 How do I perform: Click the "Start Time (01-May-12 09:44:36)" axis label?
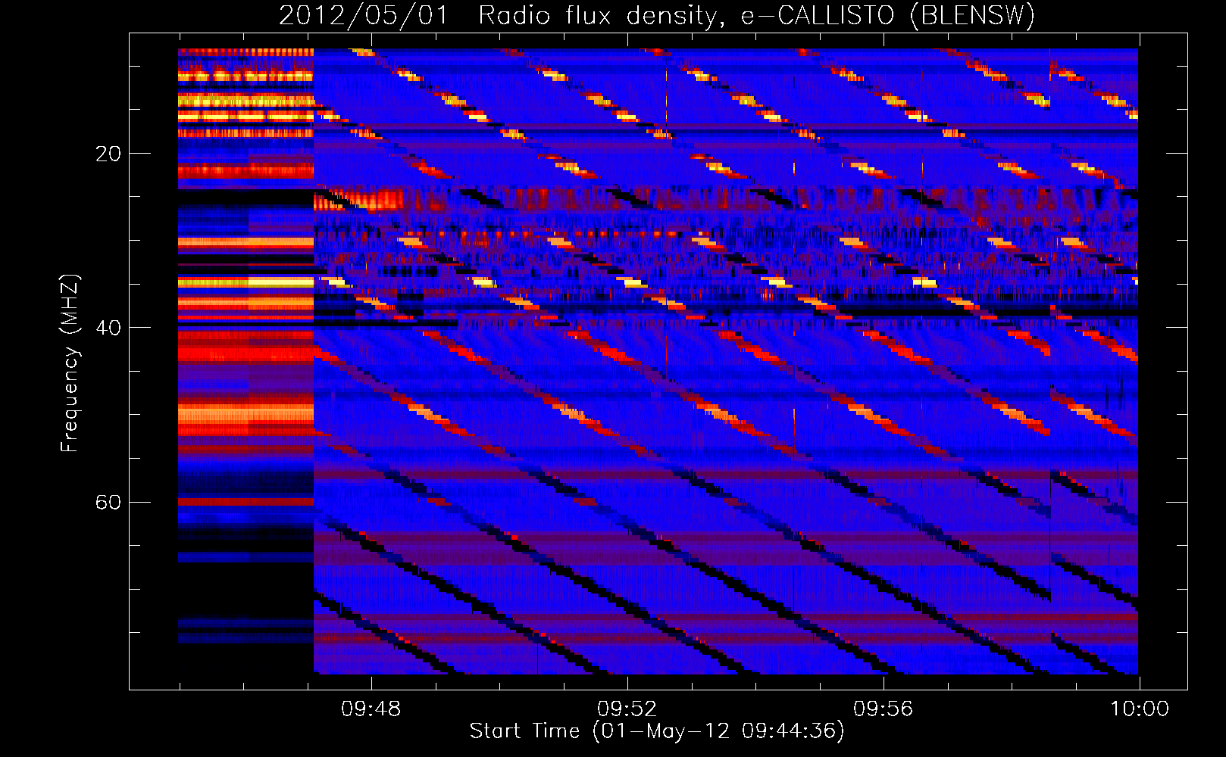click(657, 731)
